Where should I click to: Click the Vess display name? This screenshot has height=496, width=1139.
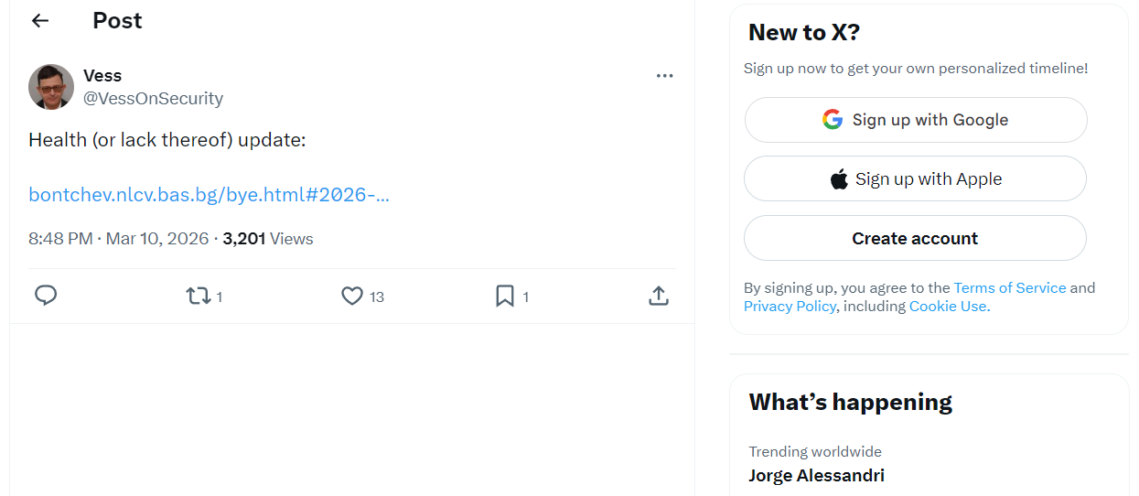102,75
